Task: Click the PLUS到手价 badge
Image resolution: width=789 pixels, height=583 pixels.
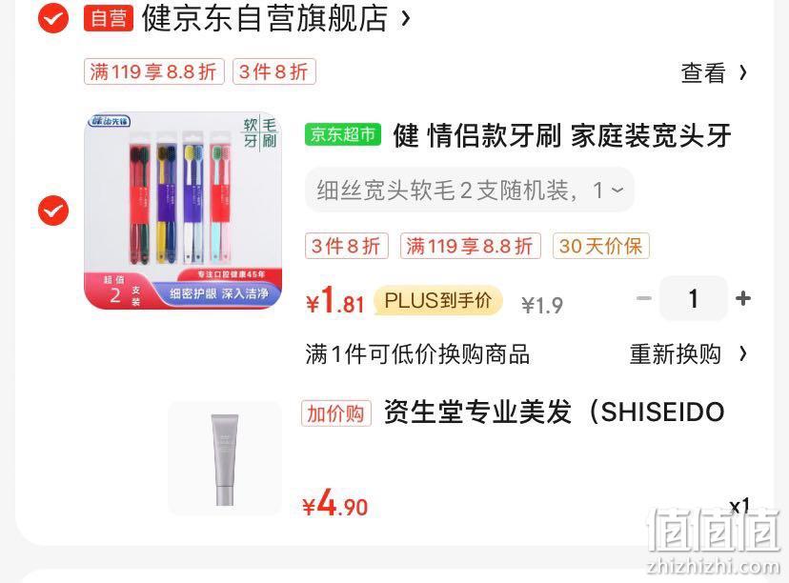Action: click(x=437, y=300)
